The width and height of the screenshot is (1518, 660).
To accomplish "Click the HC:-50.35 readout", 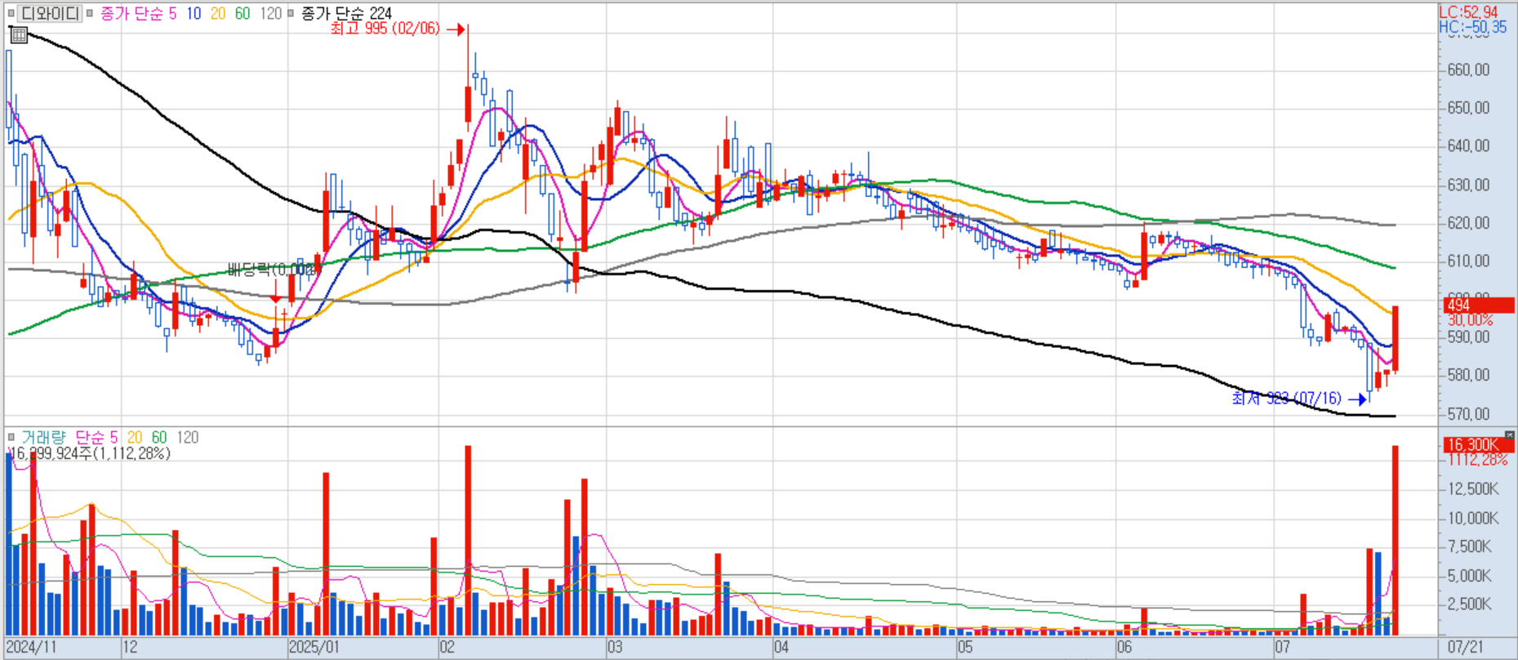I will click(x=1472, y=27).
